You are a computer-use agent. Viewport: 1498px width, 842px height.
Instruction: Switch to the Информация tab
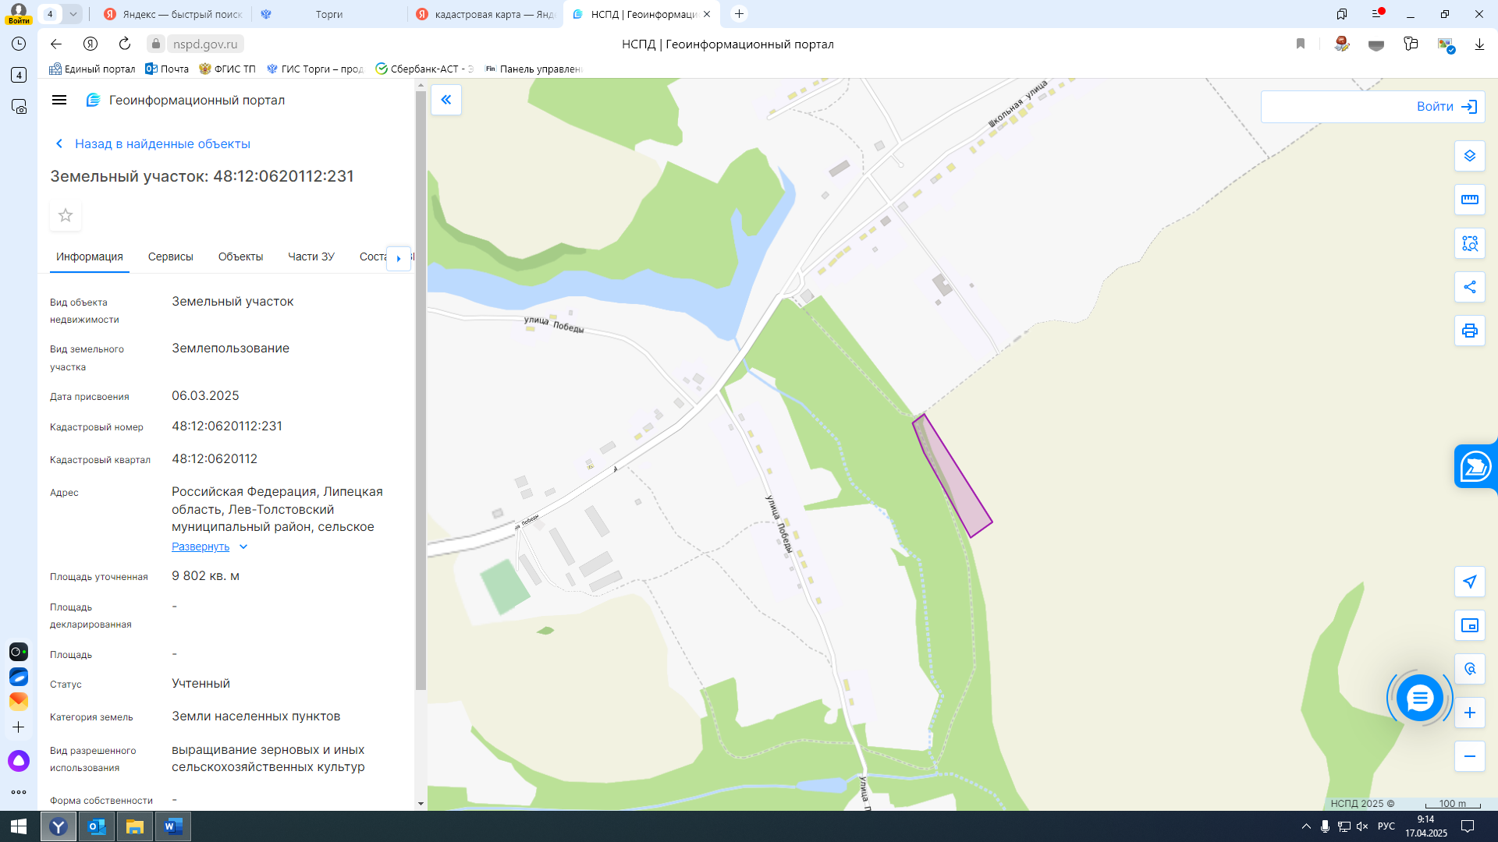pos(90,256)
